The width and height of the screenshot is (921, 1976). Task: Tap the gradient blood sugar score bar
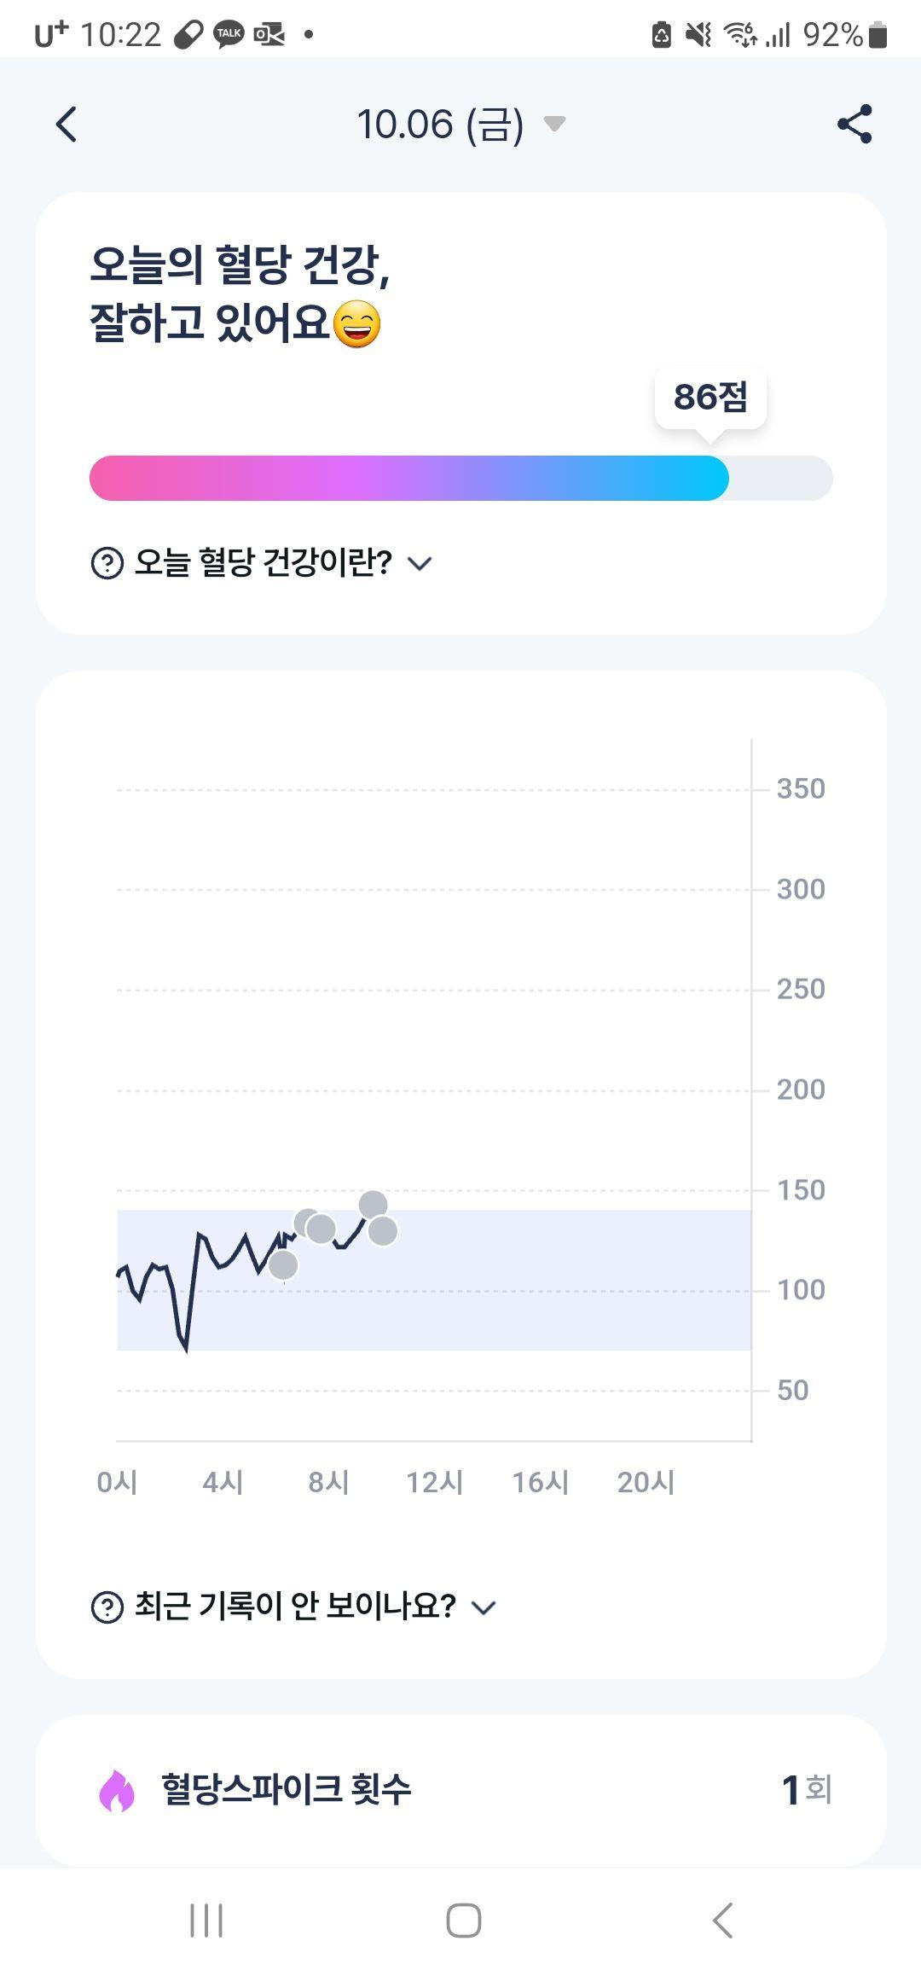tap(460, 479)
